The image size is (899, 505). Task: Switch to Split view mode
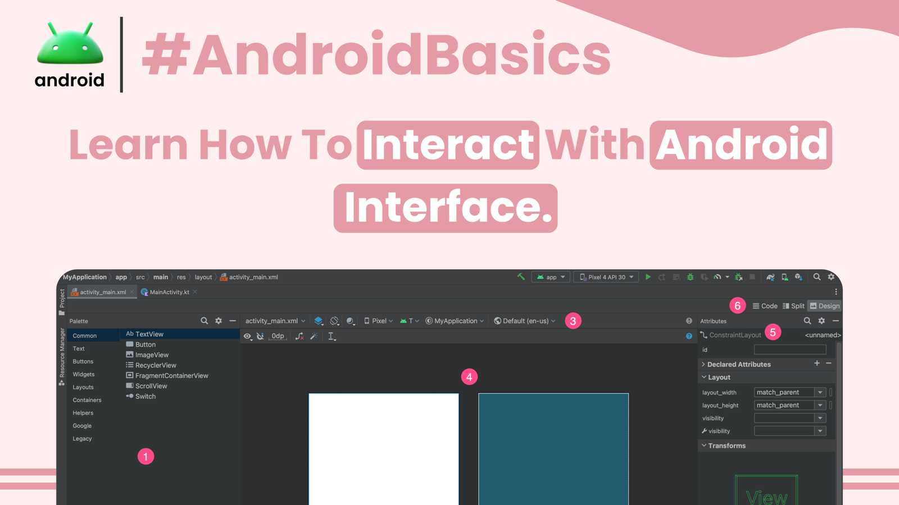pyautogui.click(x=793, y=306)
